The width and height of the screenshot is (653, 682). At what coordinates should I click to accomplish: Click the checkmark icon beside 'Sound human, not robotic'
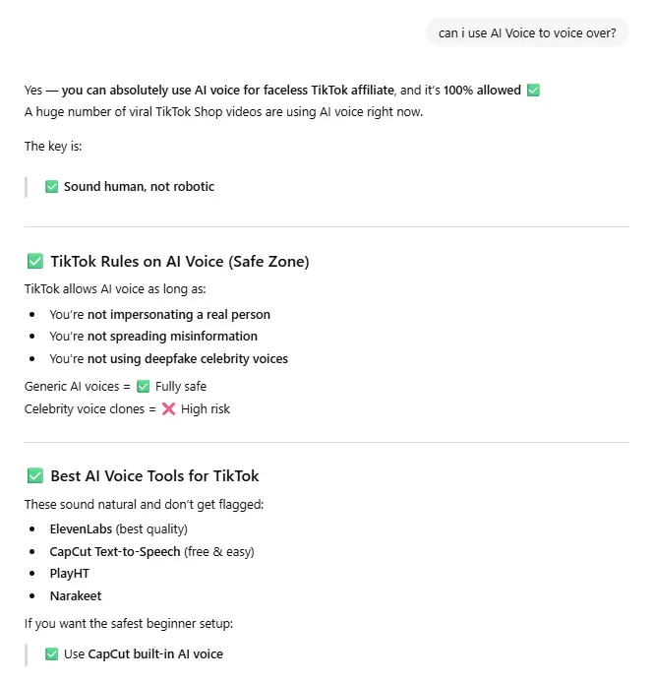pos(51,187)
